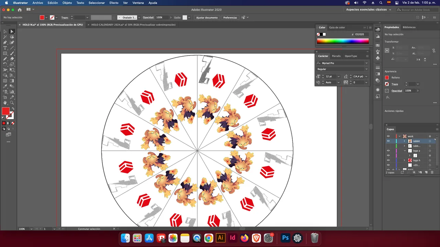Select the Direct Selection tool

(12, 31)
